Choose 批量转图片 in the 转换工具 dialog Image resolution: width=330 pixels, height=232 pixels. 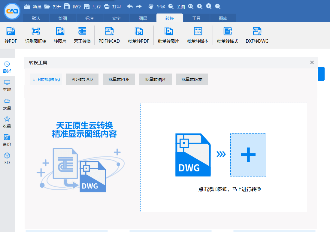point(156,79)
